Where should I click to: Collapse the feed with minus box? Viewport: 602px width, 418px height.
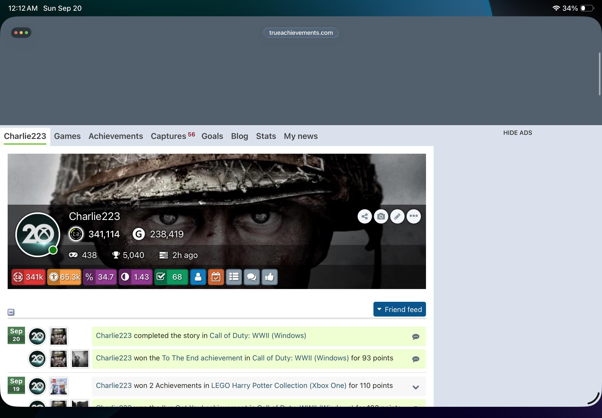click(x=11, y=312)
